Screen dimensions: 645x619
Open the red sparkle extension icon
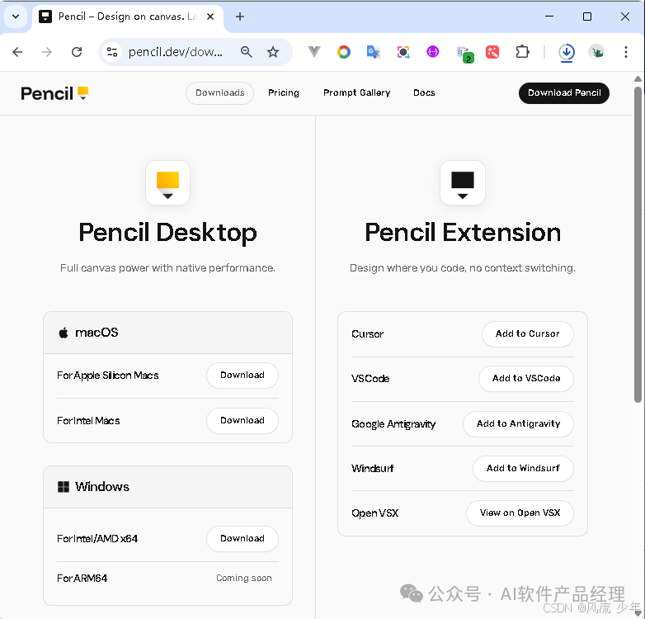(492, 52)
